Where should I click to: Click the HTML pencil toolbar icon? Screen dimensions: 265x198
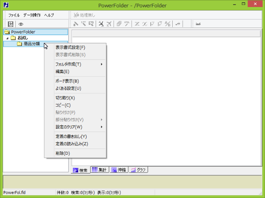[x=127, y=24]
